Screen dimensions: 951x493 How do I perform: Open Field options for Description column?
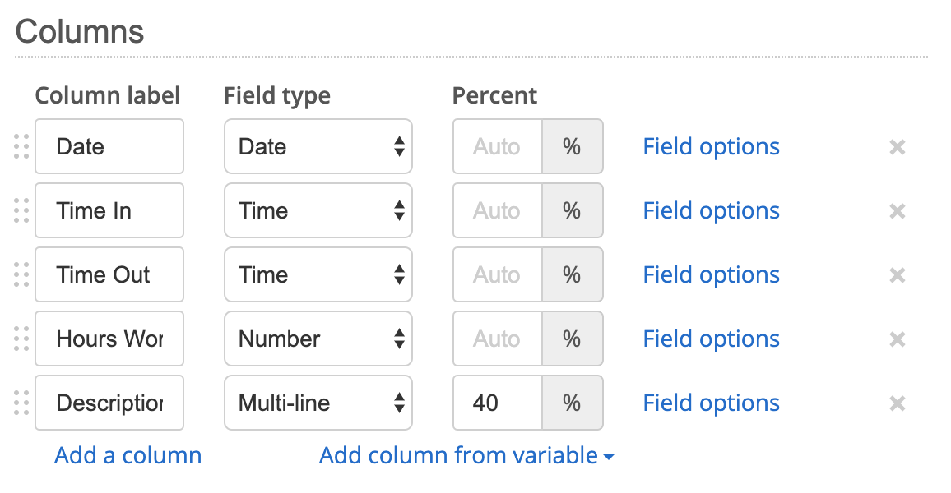[711, 403]
